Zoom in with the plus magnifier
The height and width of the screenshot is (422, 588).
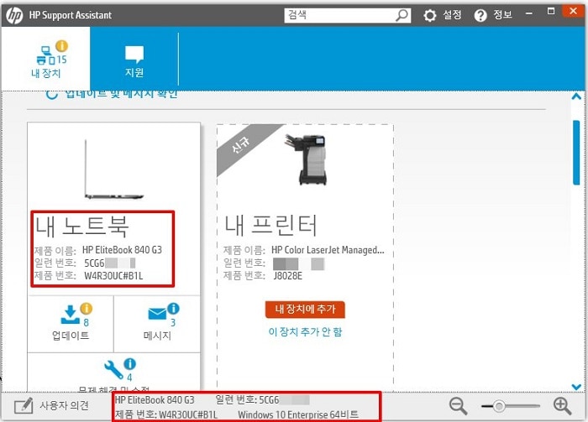(563, 406)
